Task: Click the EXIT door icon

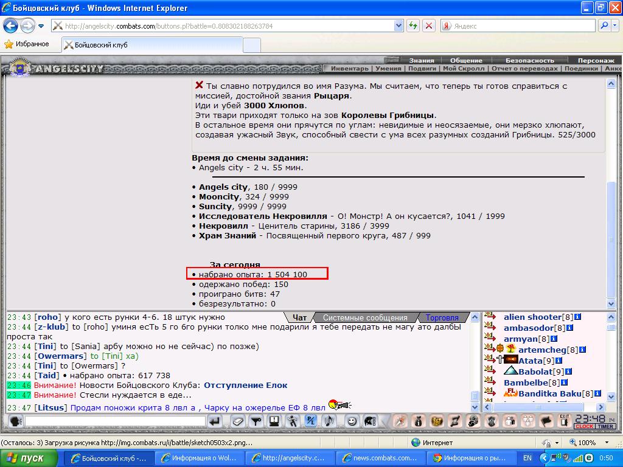Action: click(x=564, y=421)
